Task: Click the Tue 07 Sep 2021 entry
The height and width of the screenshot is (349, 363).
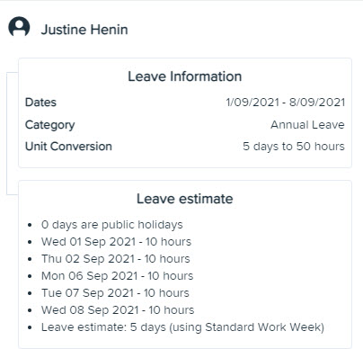Action: tap(115, 293)
